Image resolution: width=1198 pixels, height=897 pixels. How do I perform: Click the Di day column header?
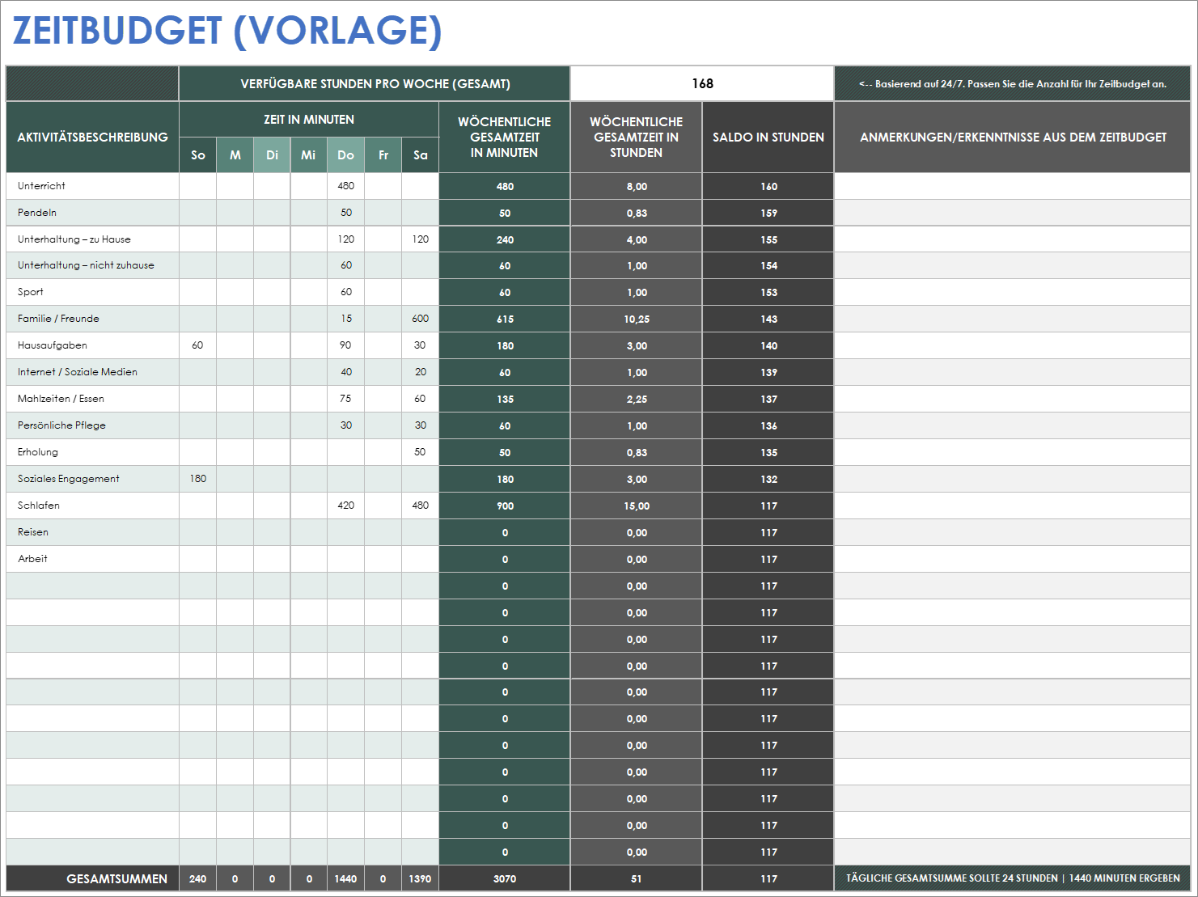pos(272,154)
